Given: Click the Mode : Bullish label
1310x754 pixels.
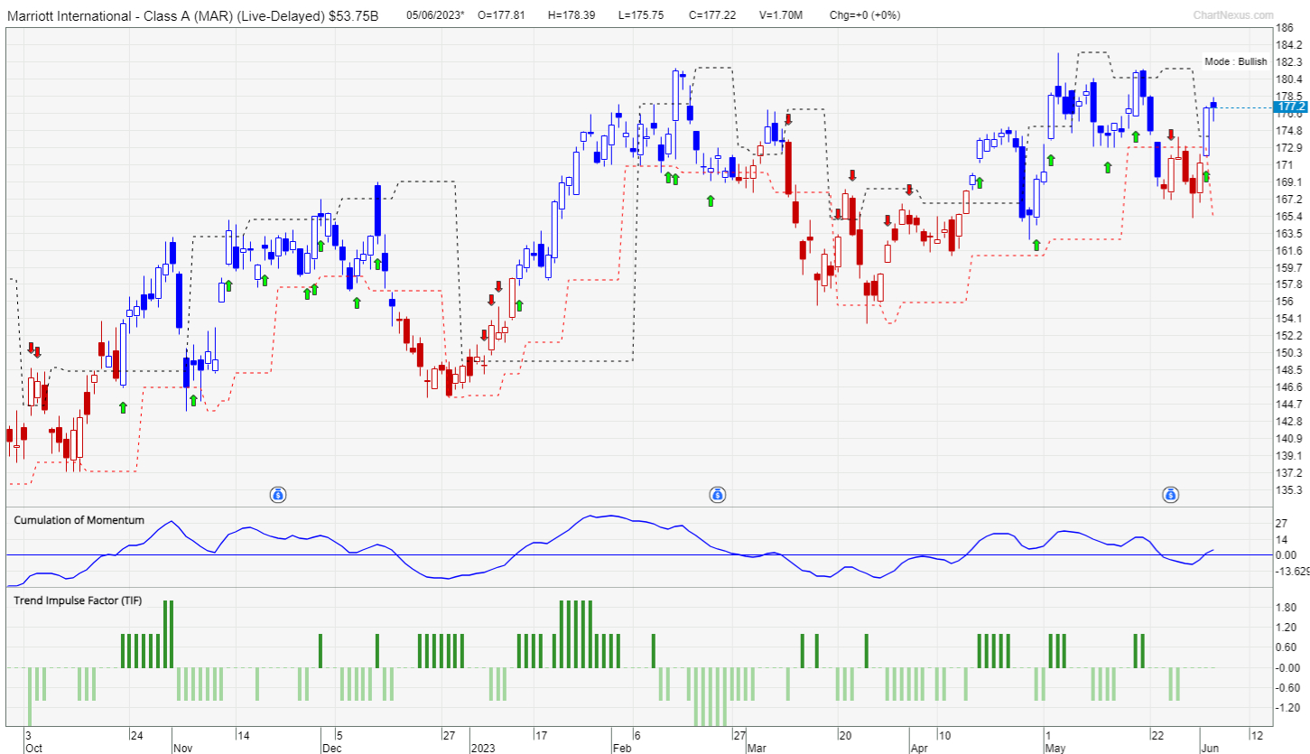Looking at the screenshot, I should pyautogui.click(x=1236, y=61).
